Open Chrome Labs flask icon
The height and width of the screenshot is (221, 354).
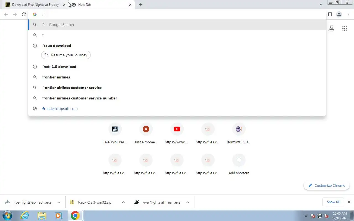click(331, 28)
